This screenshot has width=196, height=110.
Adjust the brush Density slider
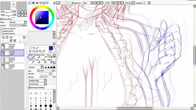(x=47, y=77)
